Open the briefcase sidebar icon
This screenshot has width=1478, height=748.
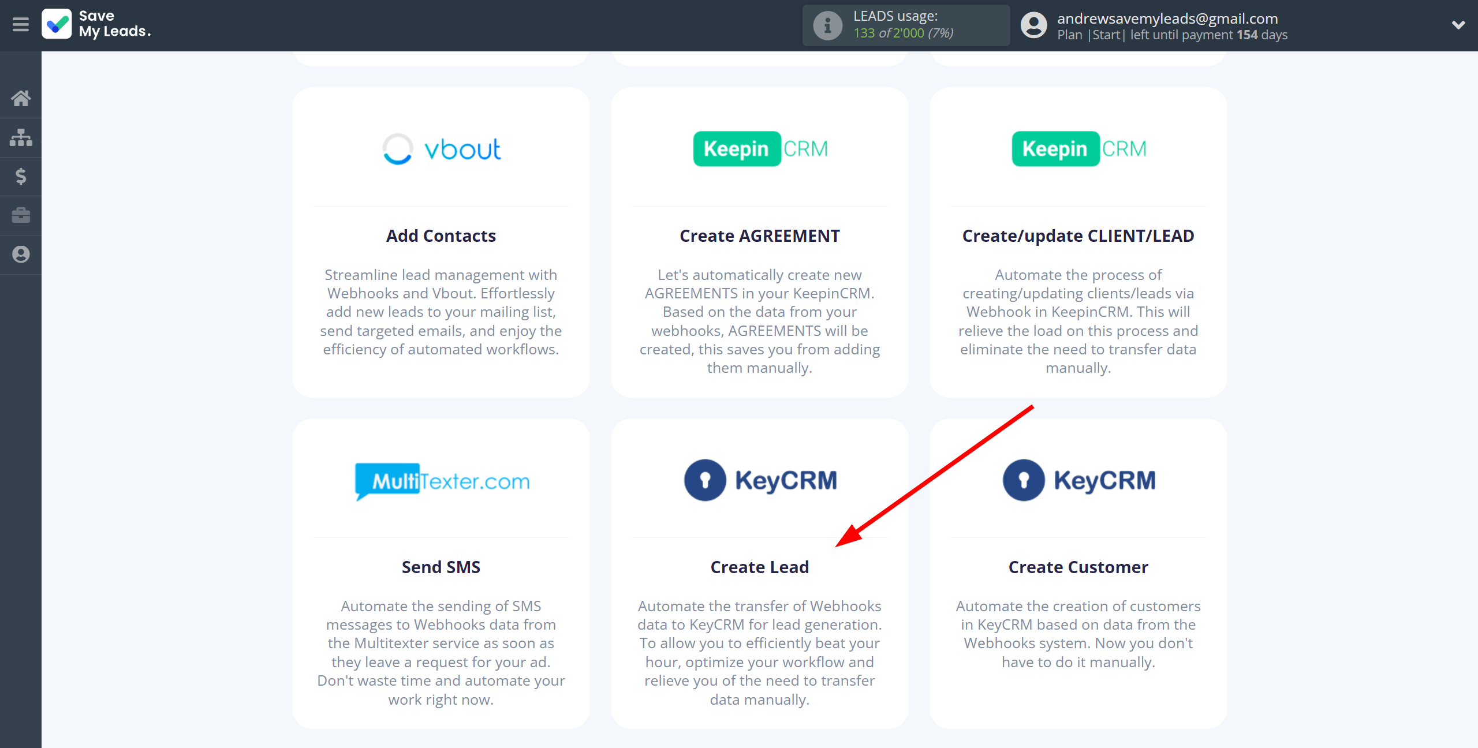(21, 215)
